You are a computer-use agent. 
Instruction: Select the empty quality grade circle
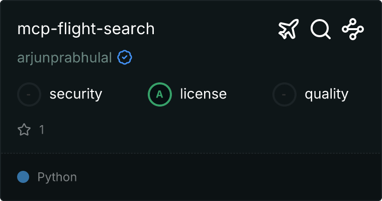click(284, 94)
